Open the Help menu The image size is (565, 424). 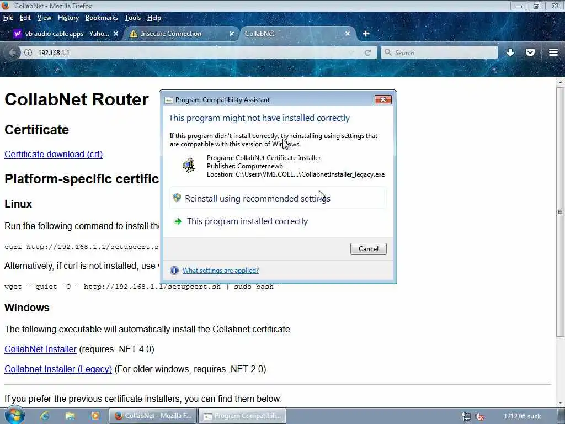pos(154,18)
